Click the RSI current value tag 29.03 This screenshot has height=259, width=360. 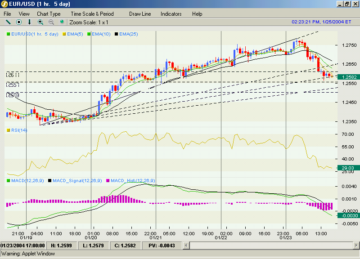pyautogui.click(x=348, y=168)
